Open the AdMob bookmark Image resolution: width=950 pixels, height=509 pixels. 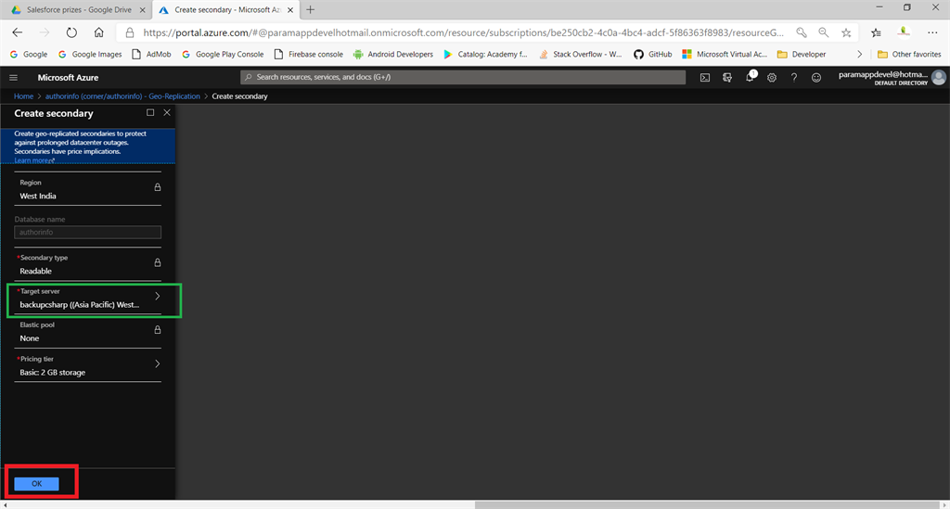(x=151, y=55)
